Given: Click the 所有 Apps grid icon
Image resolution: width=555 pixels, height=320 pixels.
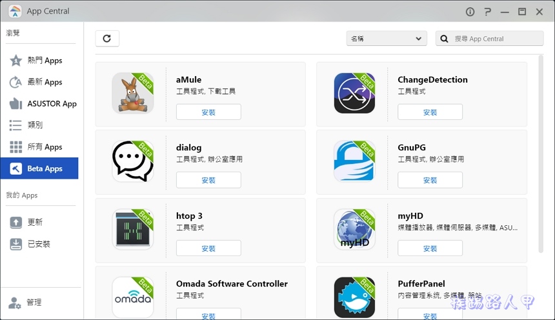Looking at the screenshot, I should tap(15, 147).
